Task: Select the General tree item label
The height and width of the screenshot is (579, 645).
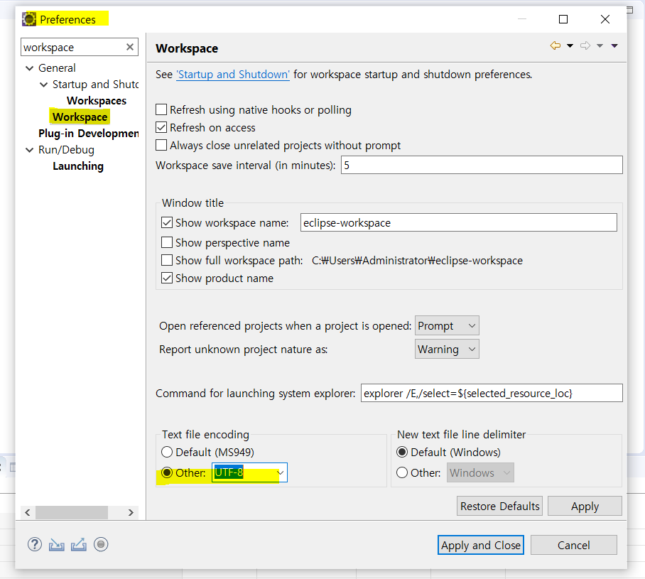Action: (57, 68)
